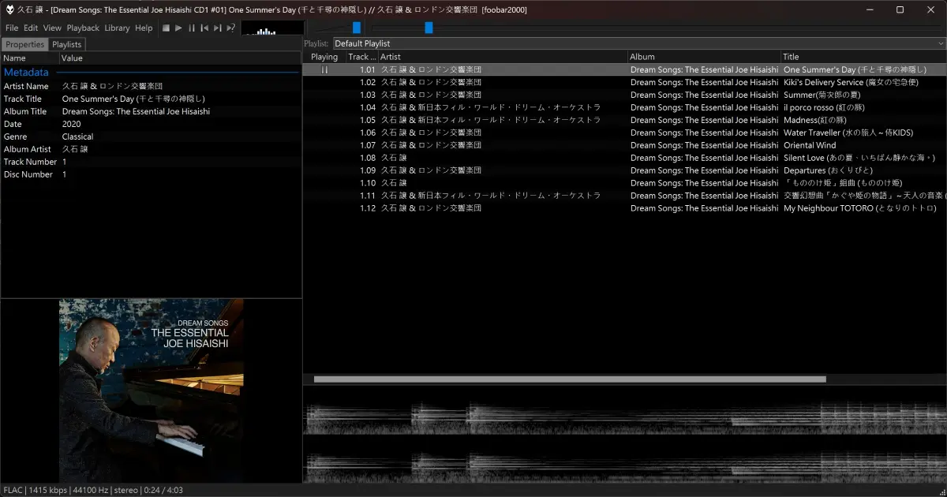Screen dimensions: 947x497
Task: Switch to the Playlists tab
Action: 67,44
